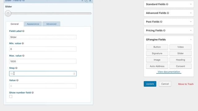198x111 pixels.
Task: Add an Auto Address field
Action: (157, 66)
